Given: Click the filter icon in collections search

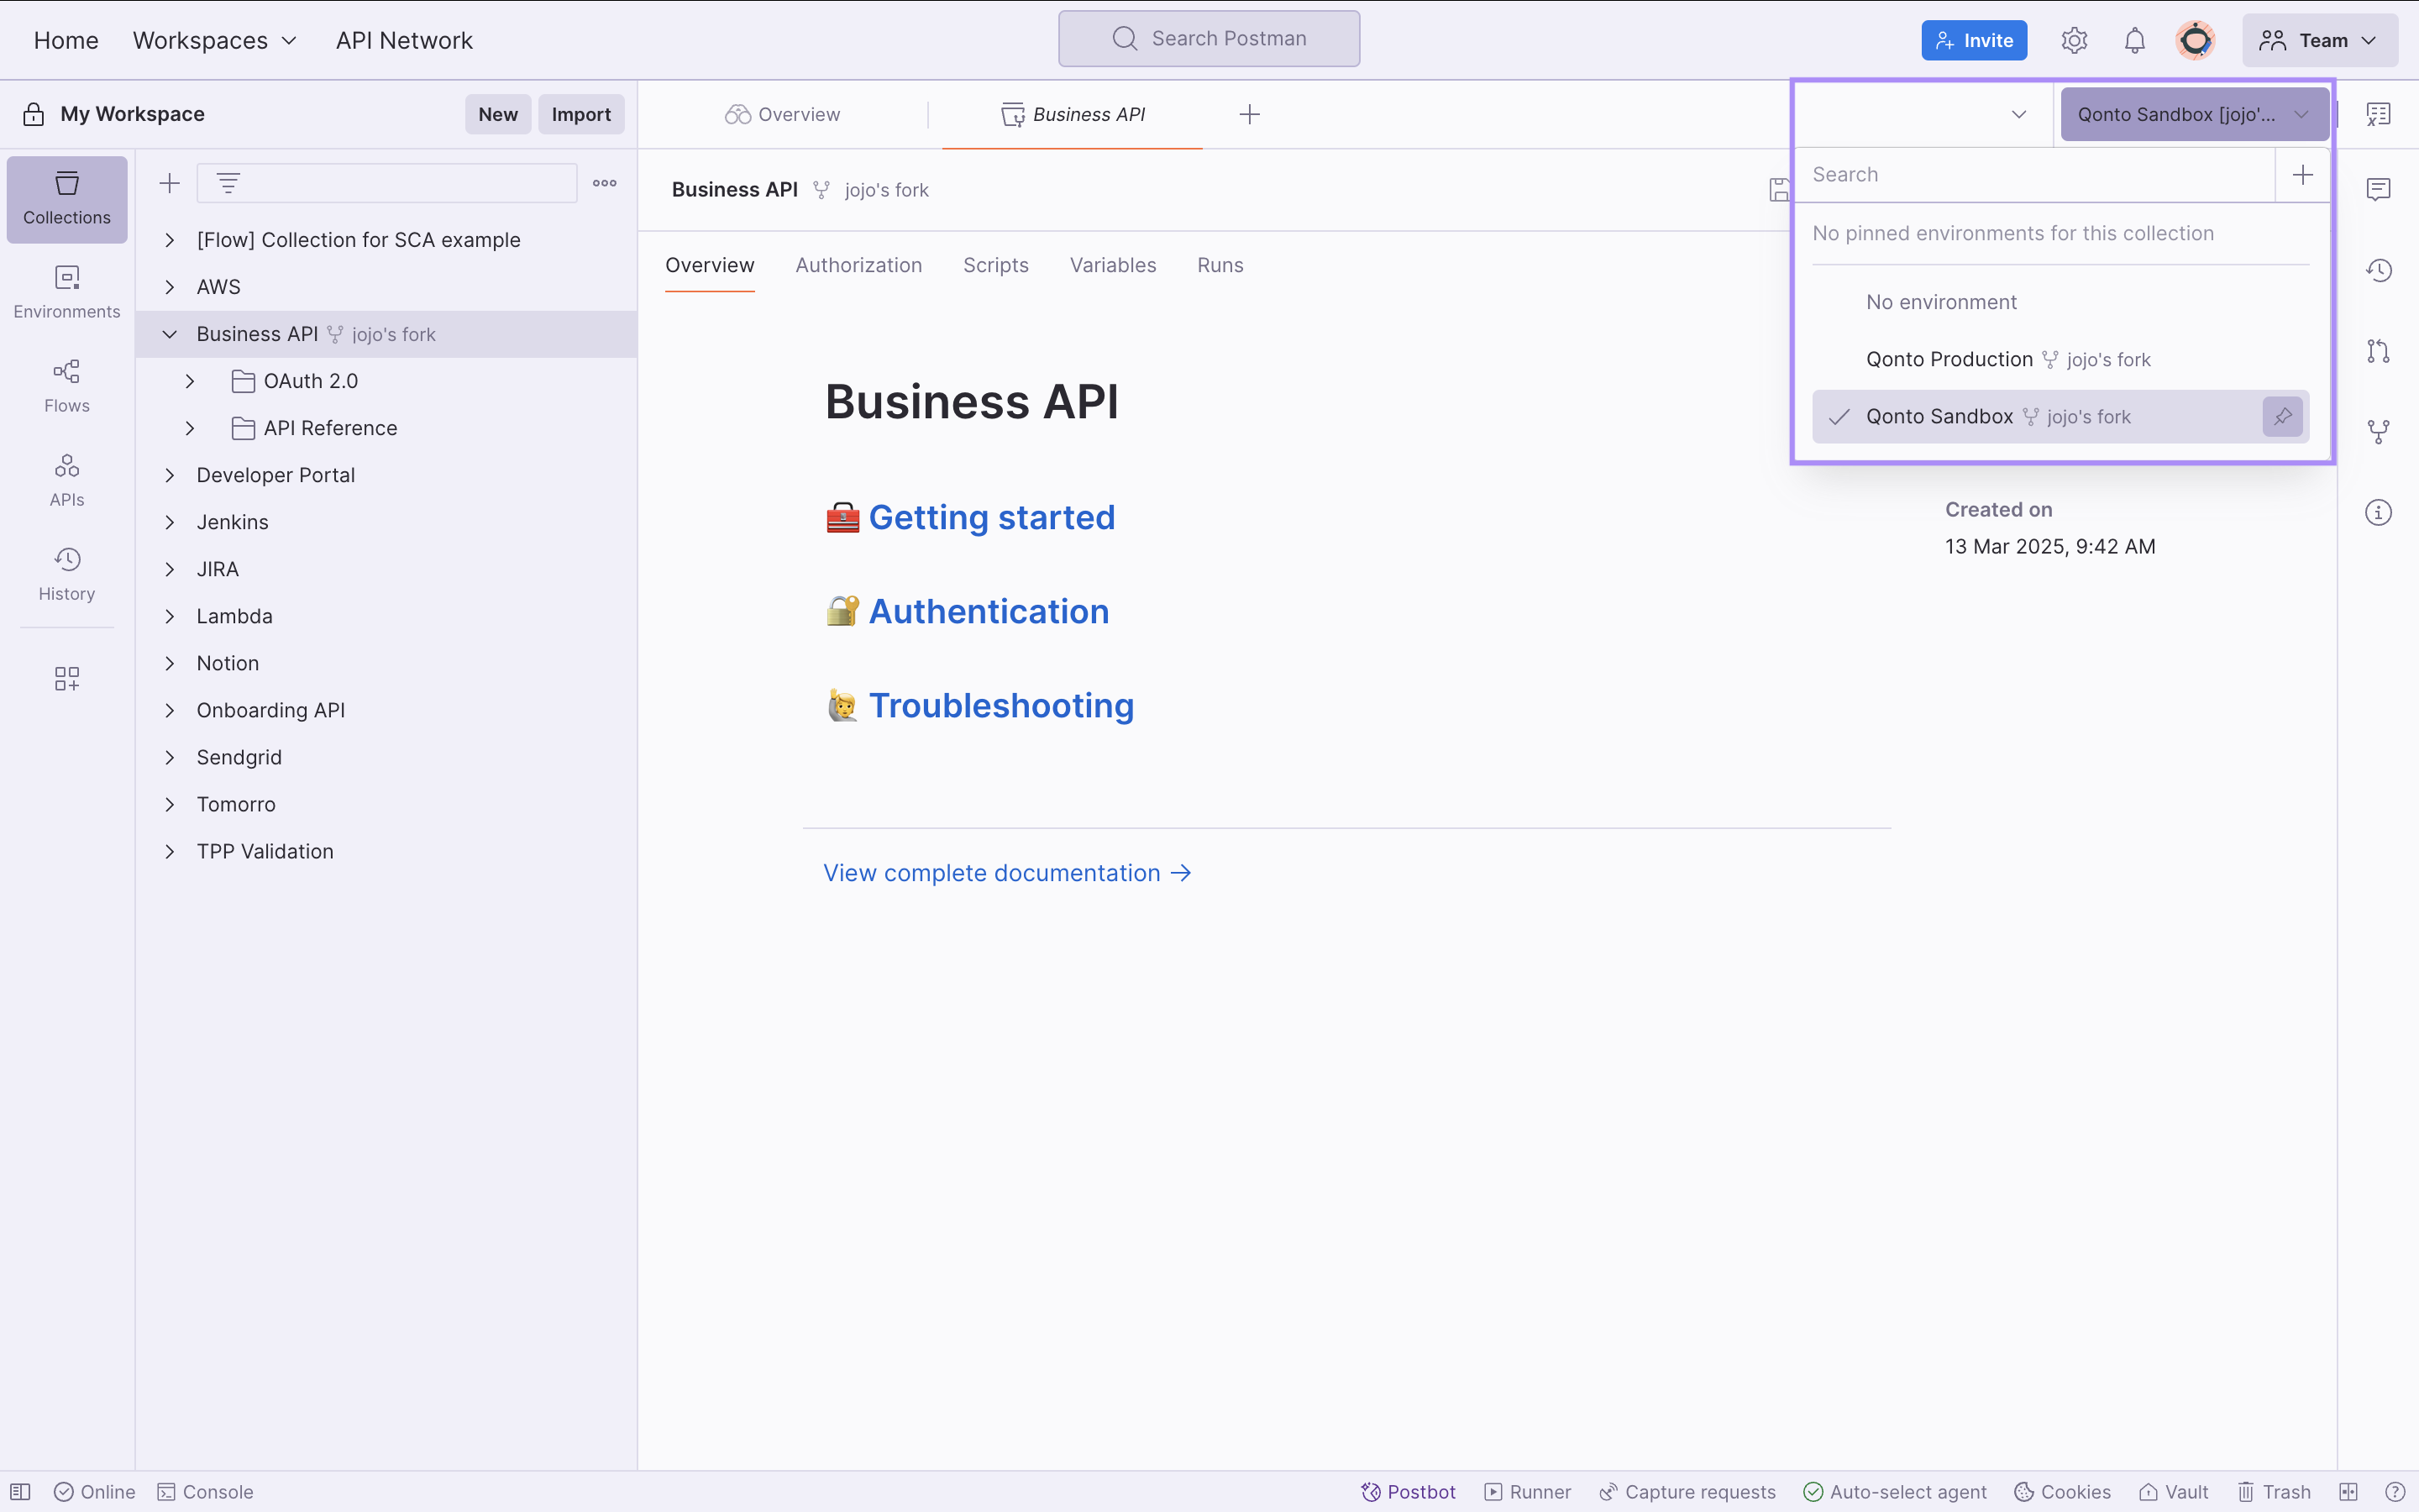Looking at the screenshot, I should pyautogui.click(x=228, y=183).
